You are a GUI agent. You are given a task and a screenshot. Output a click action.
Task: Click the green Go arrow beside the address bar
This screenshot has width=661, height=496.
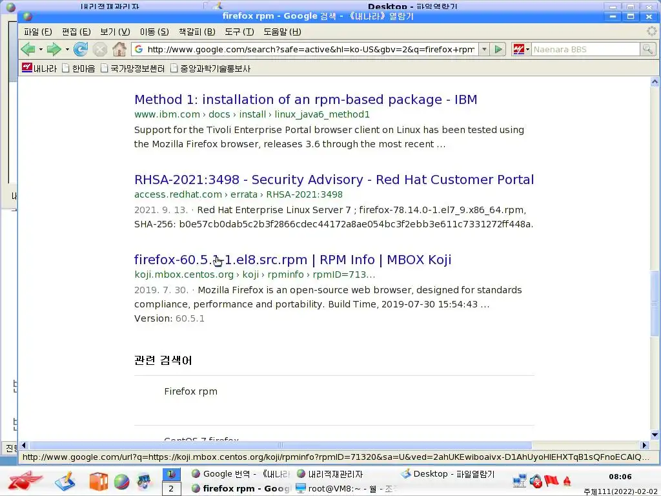click(x=498, y=49)
